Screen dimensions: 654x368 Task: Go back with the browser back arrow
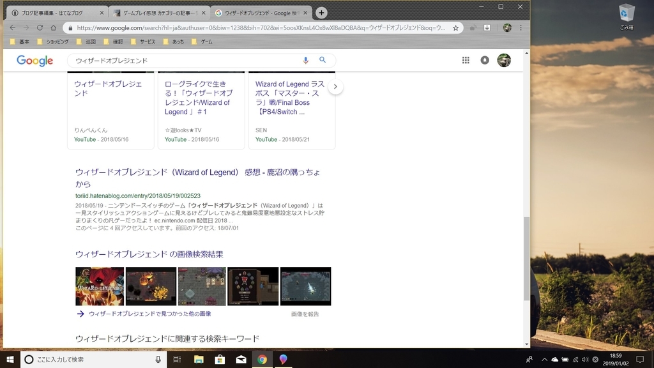point(13,27)
